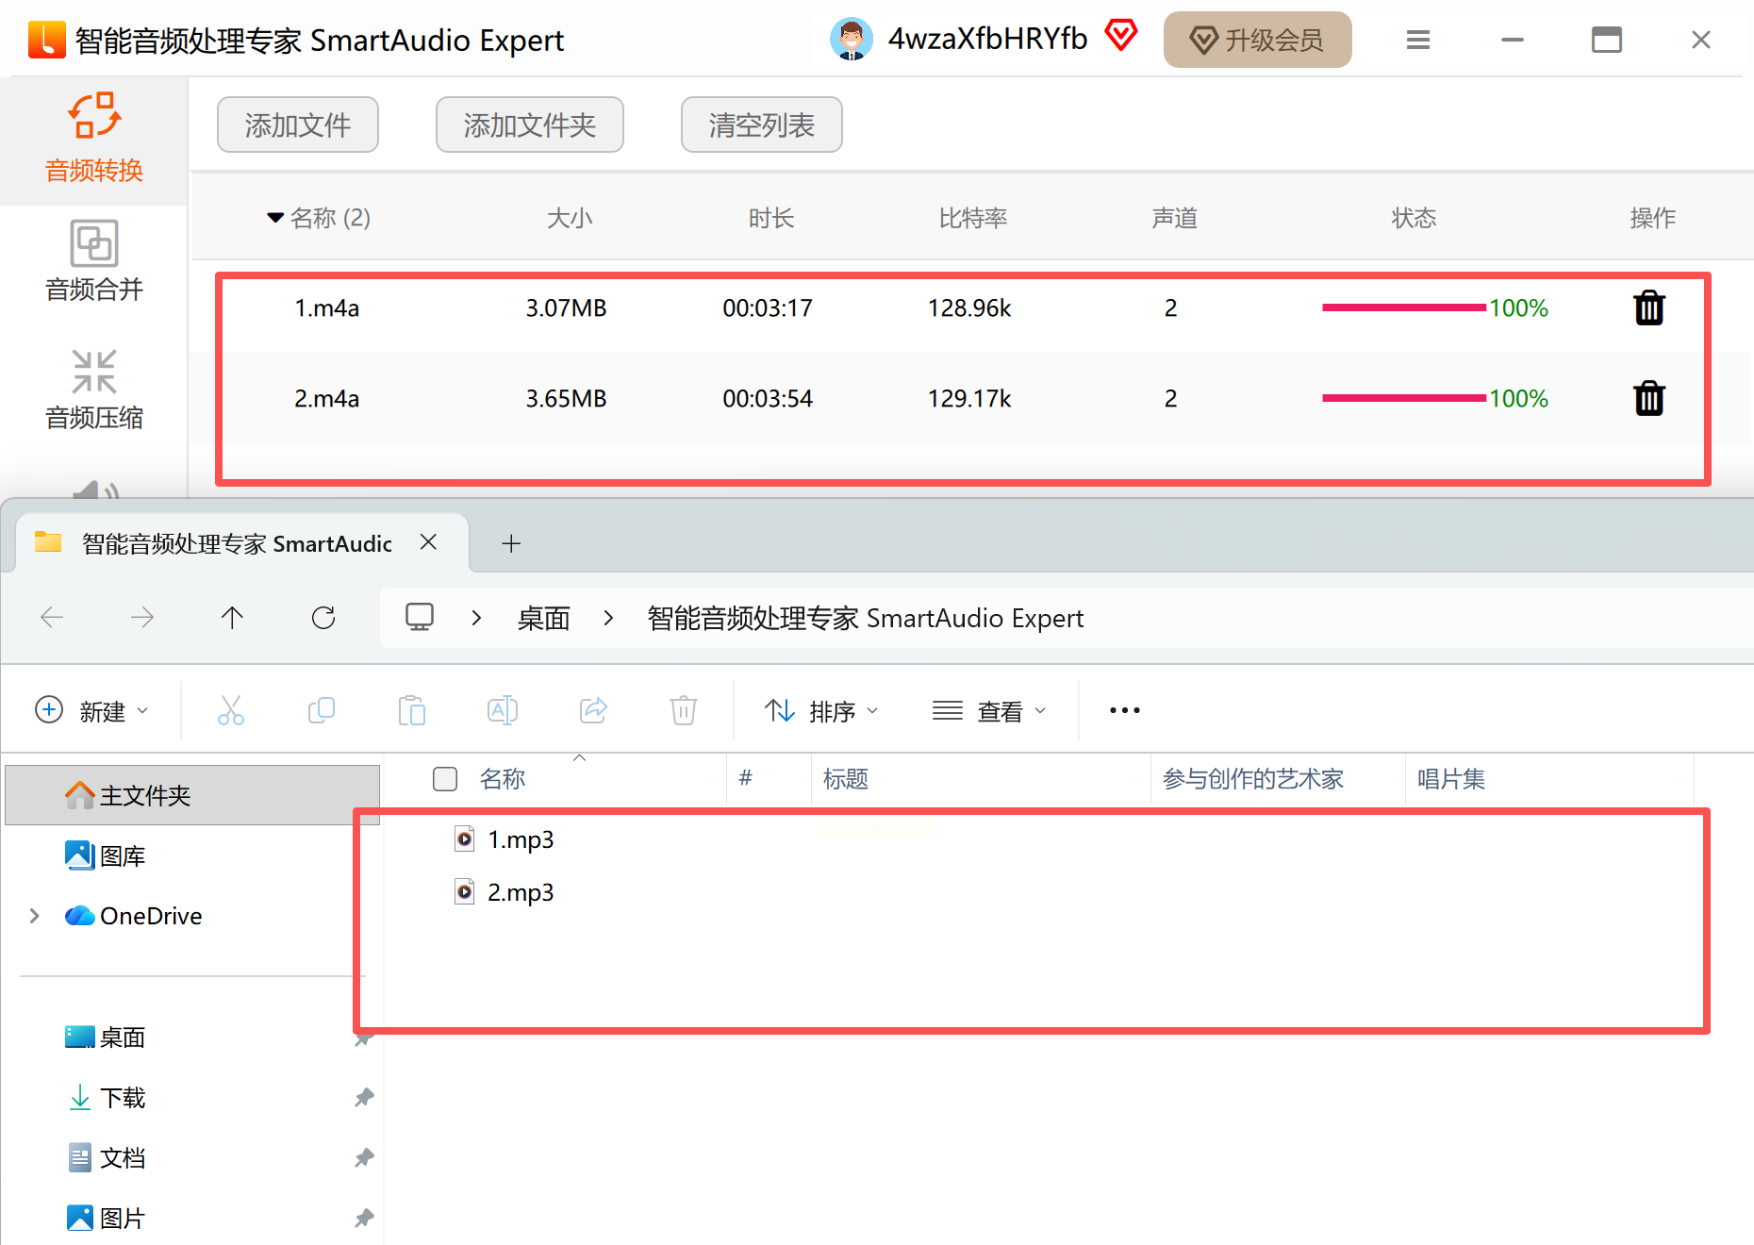Image resolution: width=1754 pixels, height=1245 pixels.
Task: Click the 添加文件 button
Action: click(x=298, y=124)
